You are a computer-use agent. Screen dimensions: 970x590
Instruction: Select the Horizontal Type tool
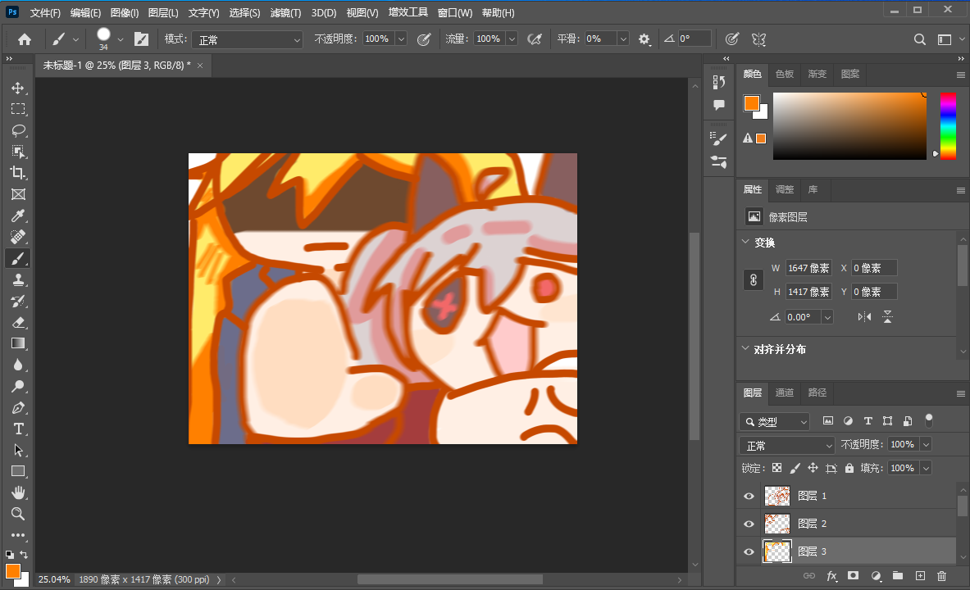pos(18,429)
